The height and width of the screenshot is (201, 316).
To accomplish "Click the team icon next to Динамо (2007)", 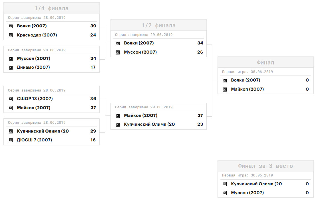I will [11, 67].
